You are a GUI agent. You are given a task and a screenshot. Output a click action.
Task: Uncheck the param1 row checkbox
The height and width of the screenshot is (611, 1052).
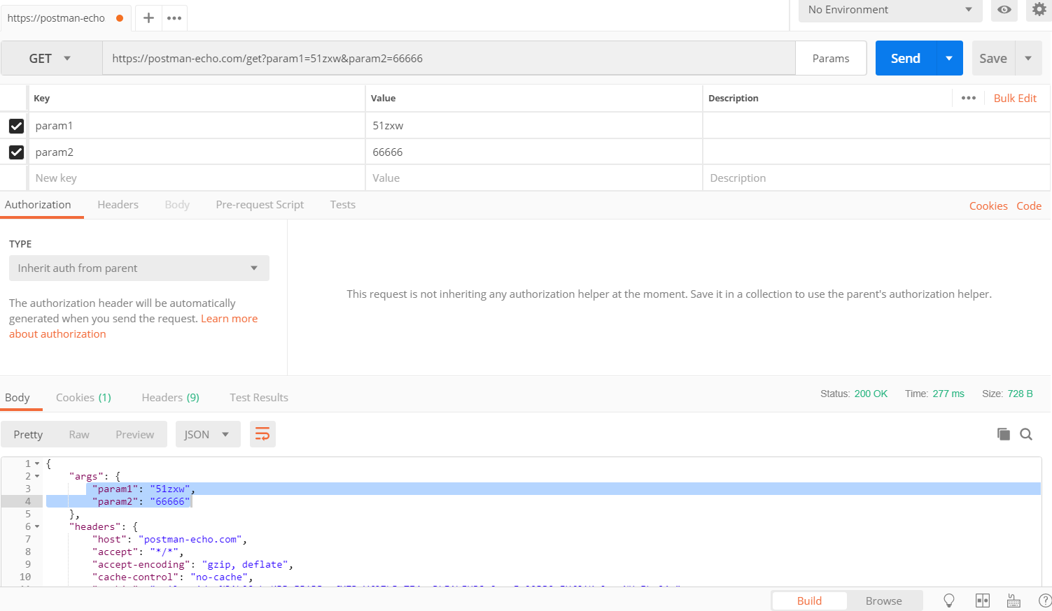(x=16, y=126)
